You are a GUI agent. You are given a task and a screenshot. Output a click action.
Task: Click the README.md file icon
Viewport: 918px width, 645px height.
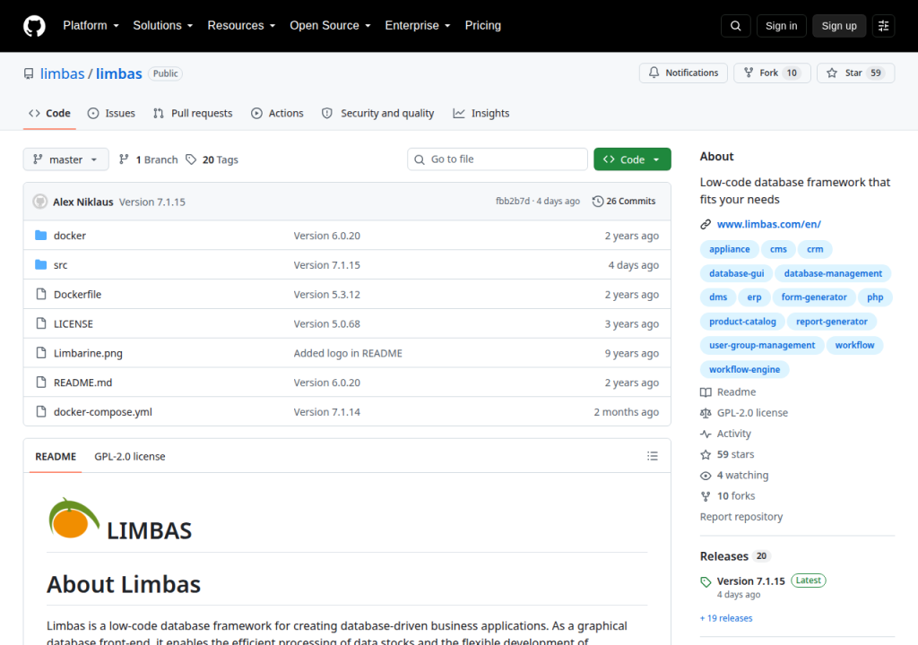point(41,382)
